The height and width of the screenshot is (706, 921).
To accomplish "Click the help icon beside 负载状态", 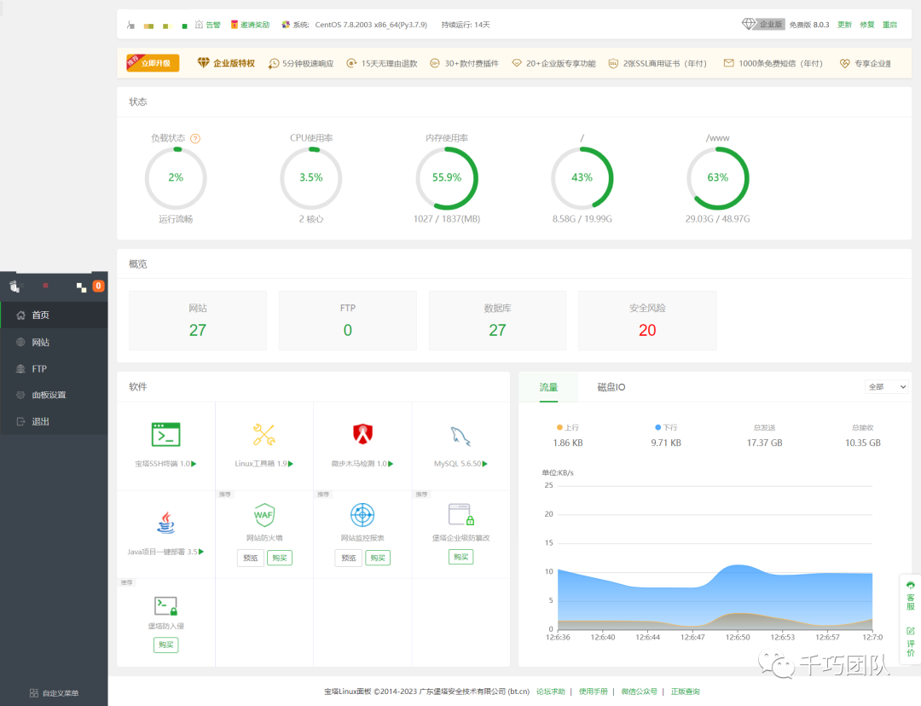I will coord(195,139).
